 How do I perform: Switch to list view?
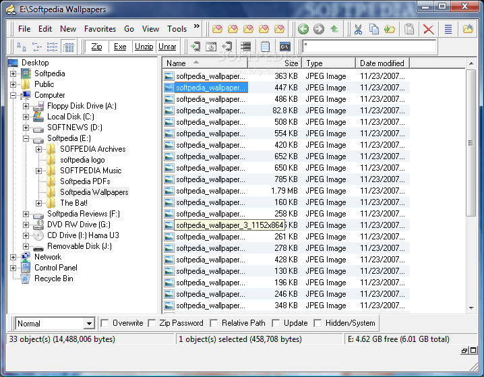(52, 47)
